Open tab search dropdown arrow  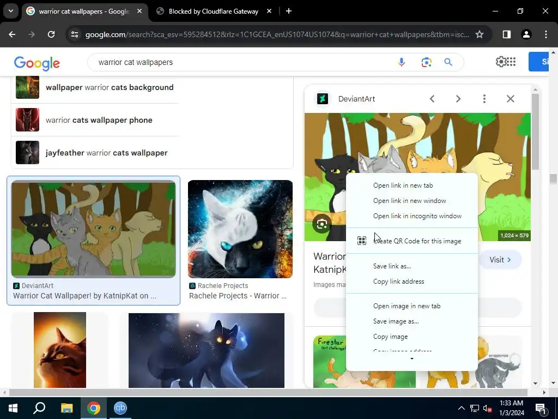click(x=11, y=11)
